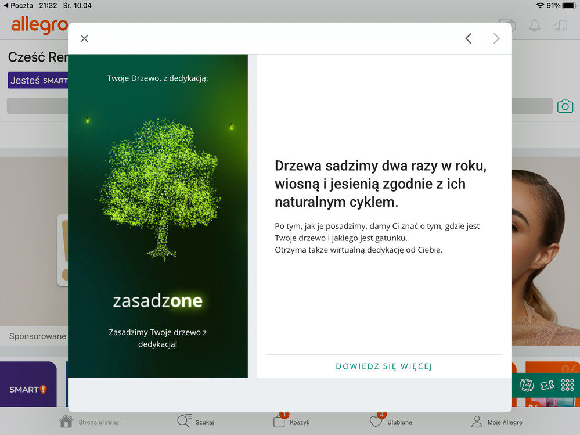The height and width of the screenshot is (435, 580).
Task: Open Moje Allegro tab
Action: click(497, 422)
